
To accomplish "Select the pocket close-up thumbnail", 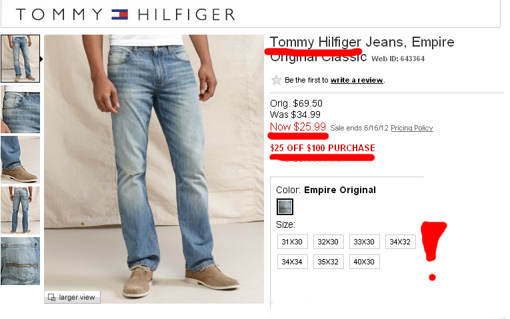I will pos(20,109).
